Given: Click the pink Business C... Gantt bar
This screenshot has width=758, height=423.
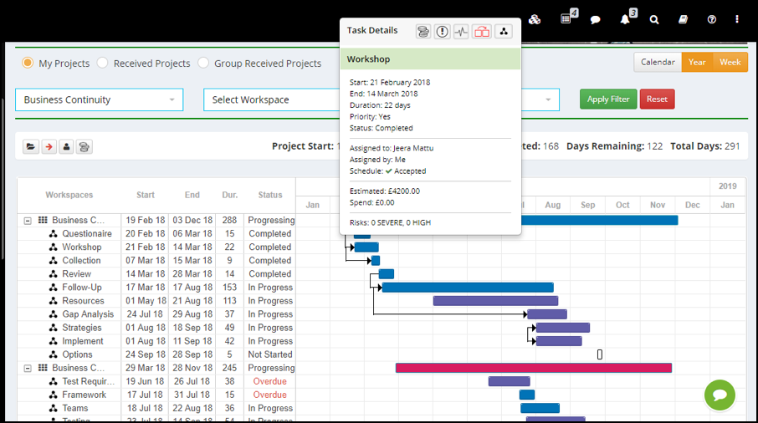Looking at the screenshot, I should pos(534,368).
